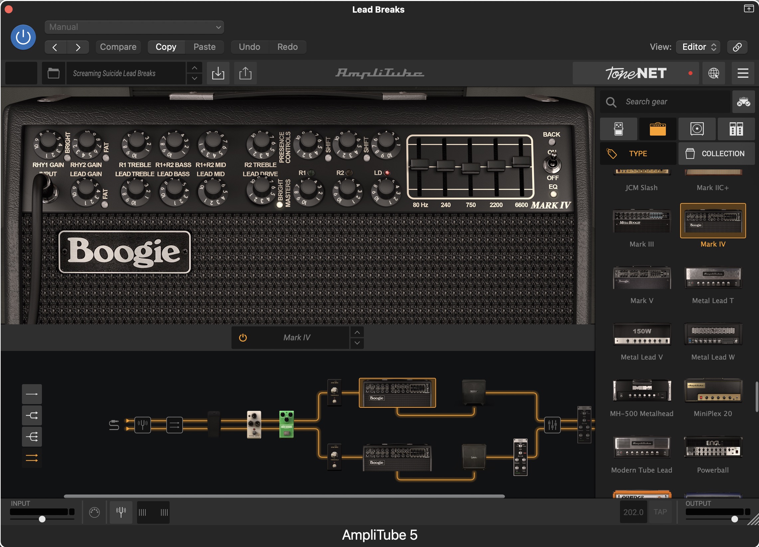Select the rack effects category icon
The width and height of the screenshot is (759, 547).
[x=736, y=129]
